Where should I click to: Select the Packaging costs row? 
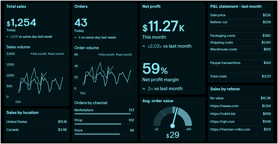240,35
